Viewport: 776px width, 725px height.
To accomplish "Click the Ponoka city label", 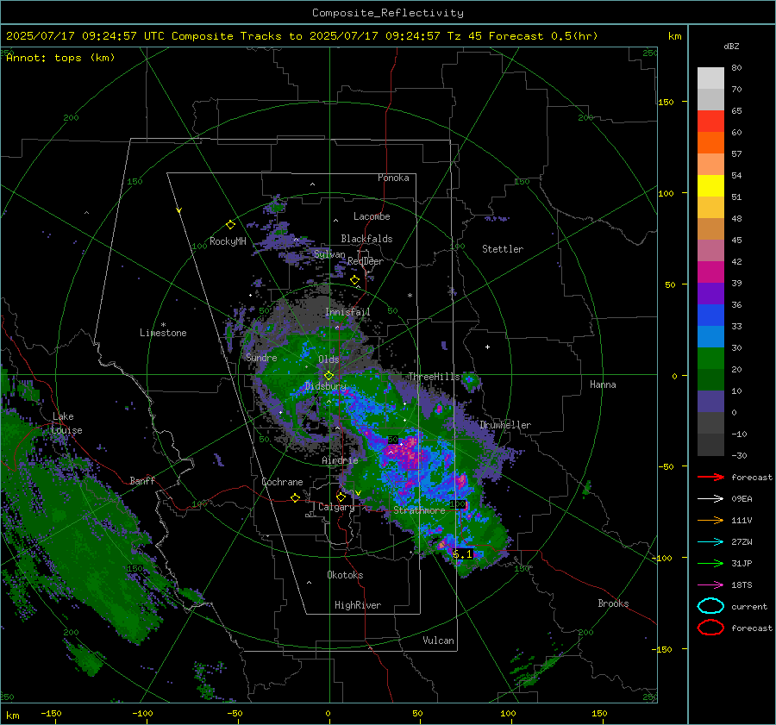I will tap(393, 178).
